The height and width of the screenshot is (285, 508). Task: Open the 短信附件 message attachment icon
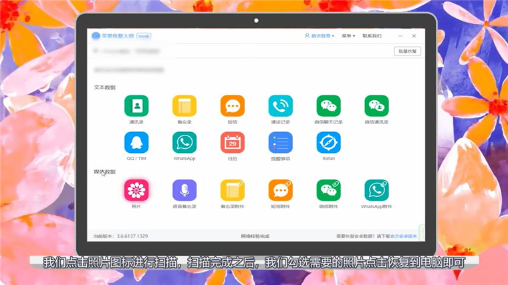[x=280, y=190]
